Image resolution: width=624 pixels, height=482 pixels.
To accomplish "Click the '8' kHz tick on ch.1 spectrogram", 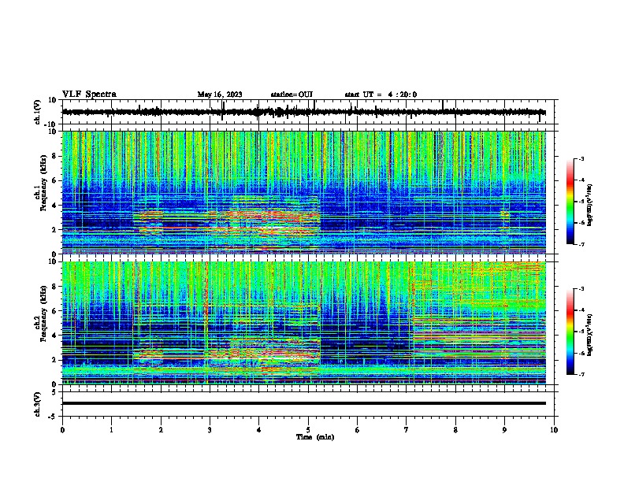I will 54,156.
